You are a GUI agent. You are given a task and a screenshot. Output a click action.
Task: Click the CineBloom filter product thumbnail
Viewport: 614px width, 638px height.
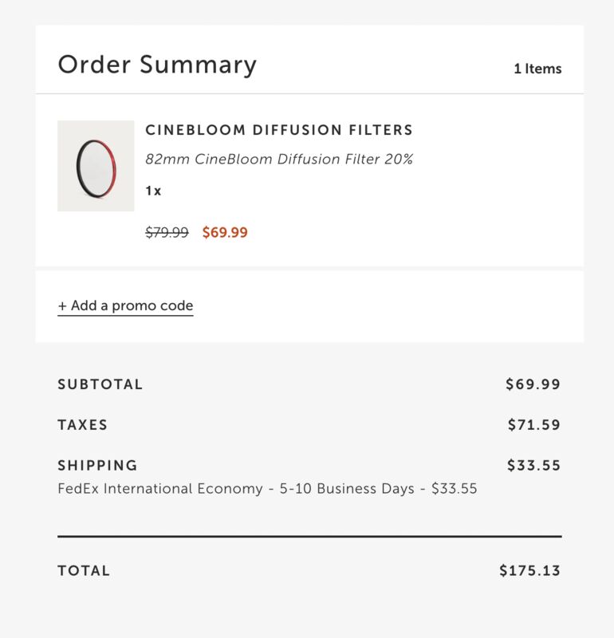96,166
